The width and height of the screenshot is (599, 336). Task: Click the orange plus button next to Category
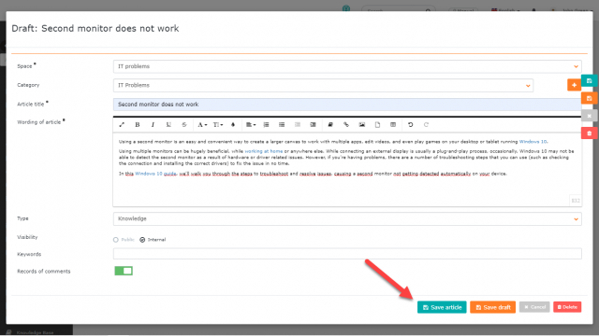574,85
